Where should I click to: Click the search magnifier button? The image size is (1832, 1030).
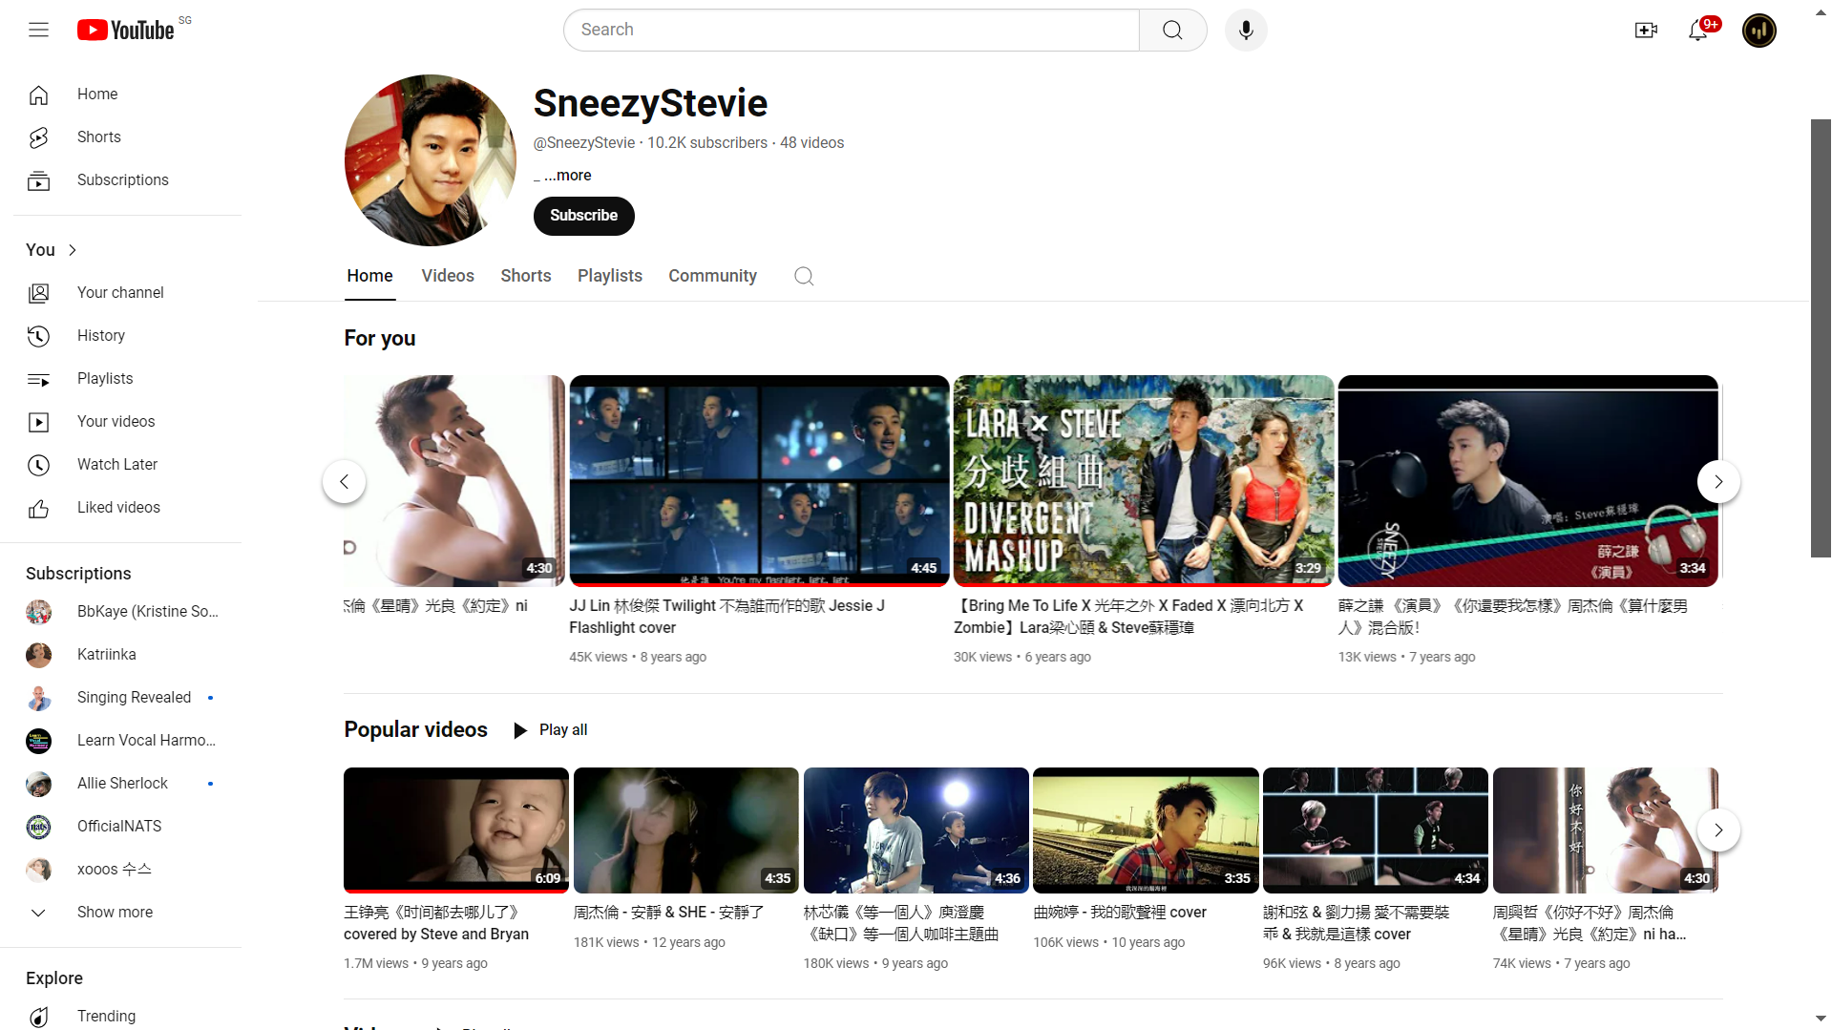tap(1172, 30)
